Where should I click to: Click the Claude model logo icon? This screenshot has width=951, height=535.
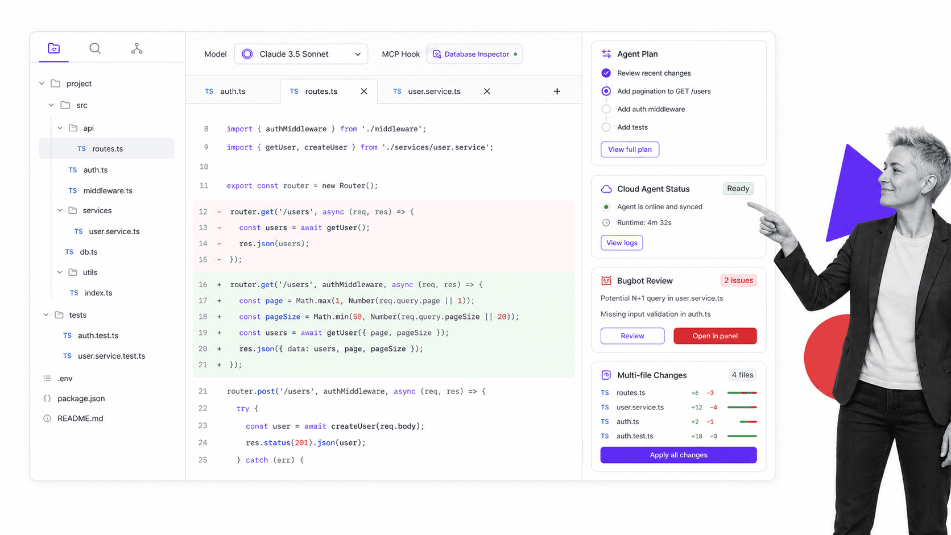(x=247, y=54)
